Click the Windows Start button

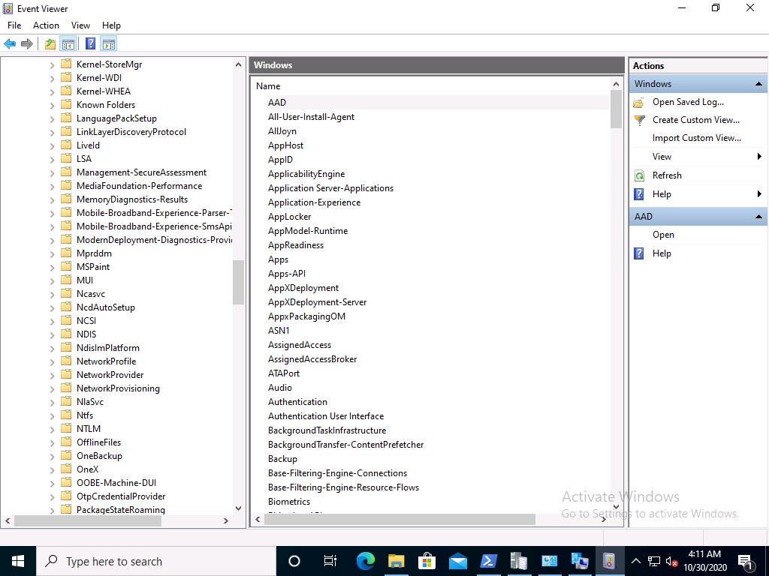(x=18, y=561)
